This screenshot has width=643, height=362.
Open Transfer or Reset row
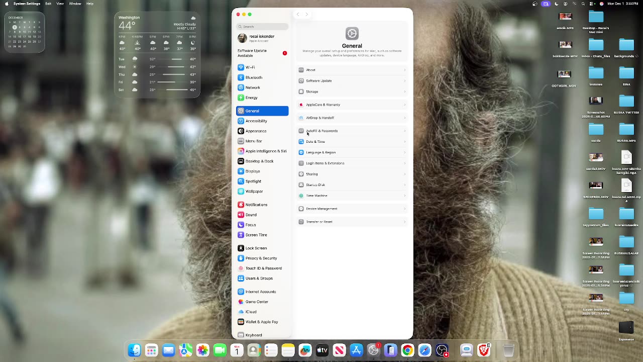click(x=352, y=222)
